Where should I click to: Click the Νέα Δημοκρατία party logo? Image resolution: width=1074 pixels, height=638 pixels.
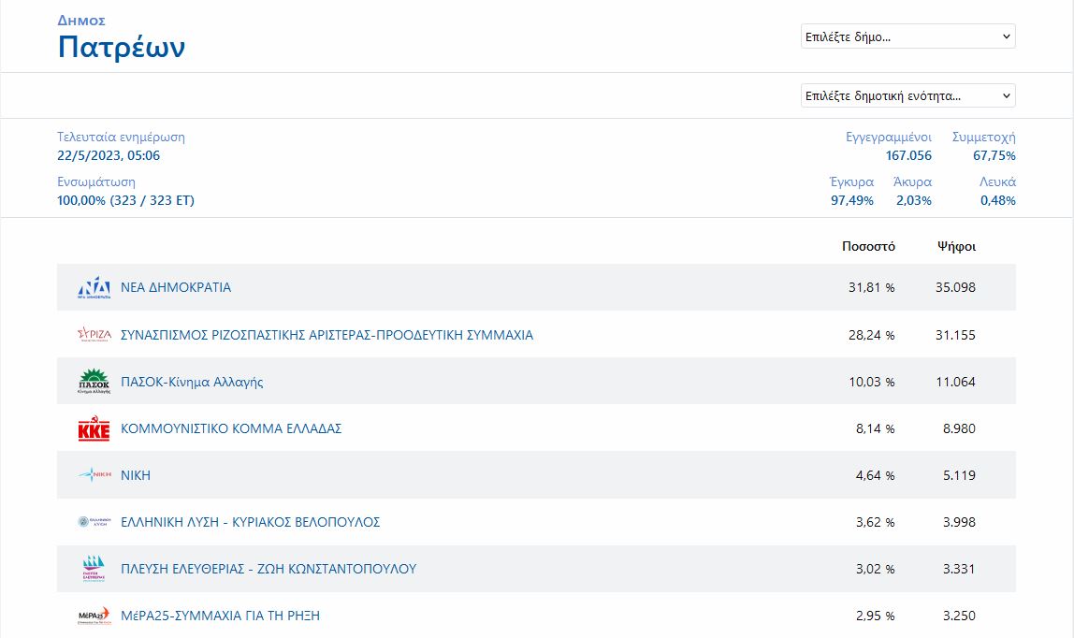94,288
